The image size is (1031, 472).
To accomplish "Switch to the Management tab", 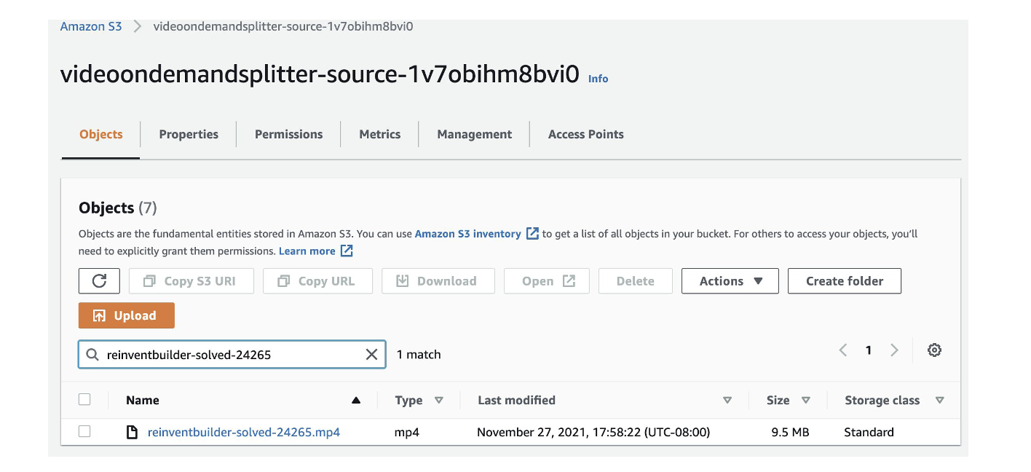I will (474, 134).
